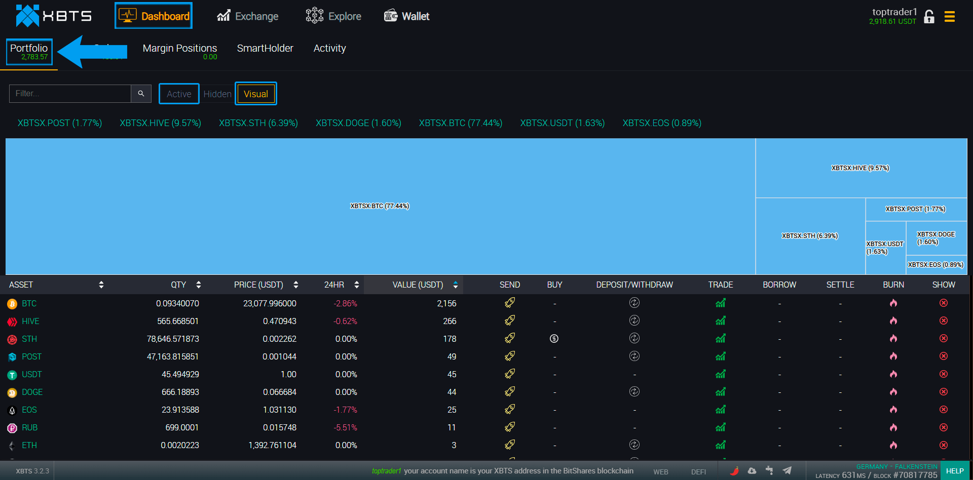The height and width of the screenshot is (480, 973).
Task: Click the toptrader1 account name
Action: click(x=894, y=12)
